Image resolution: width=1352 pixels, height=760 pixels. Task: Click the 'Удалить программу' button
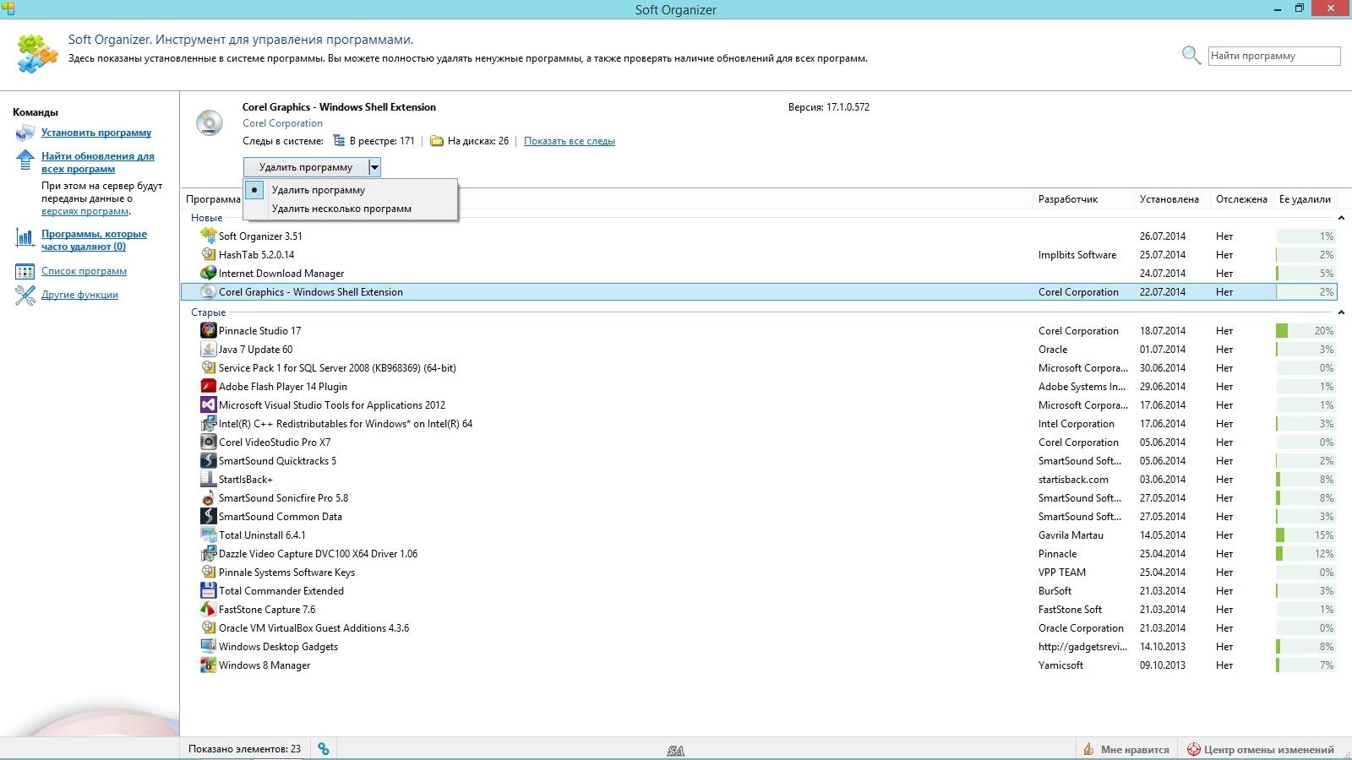(306, 167)
